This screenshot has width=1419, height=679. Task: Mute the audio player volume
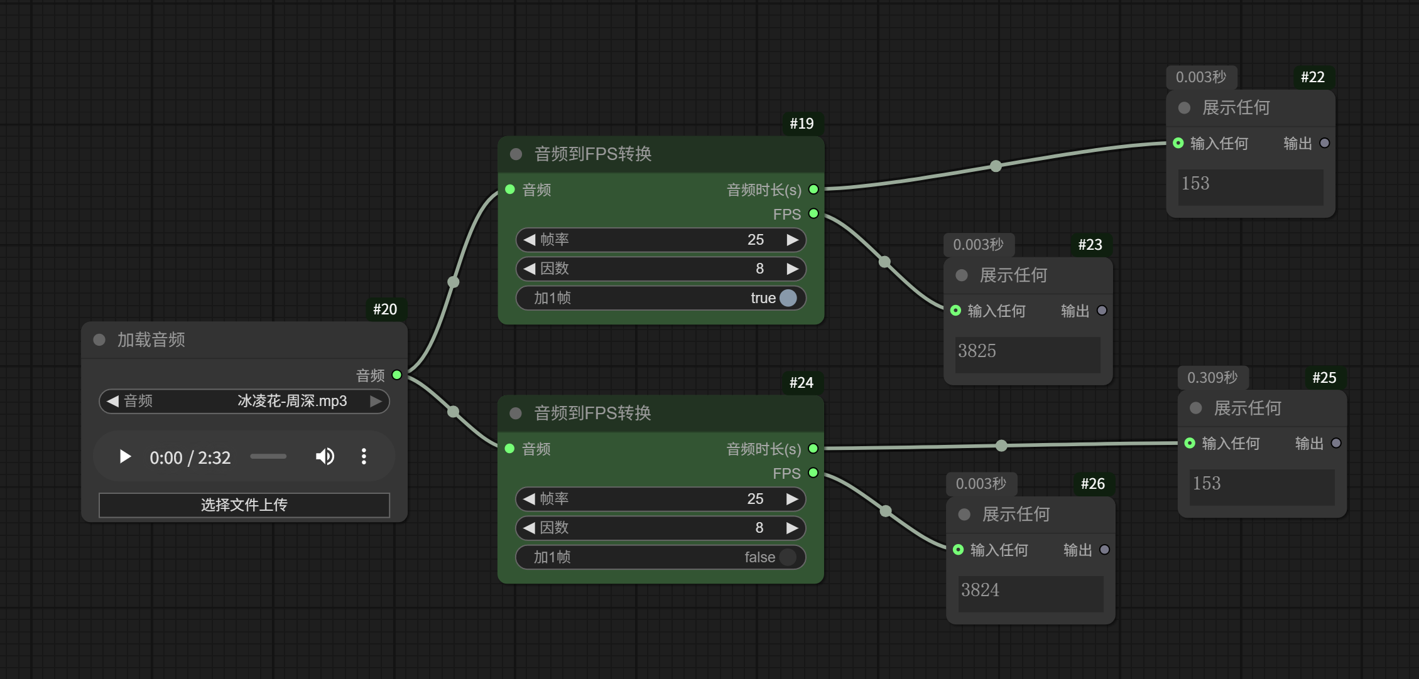click(x=325, y=457)
